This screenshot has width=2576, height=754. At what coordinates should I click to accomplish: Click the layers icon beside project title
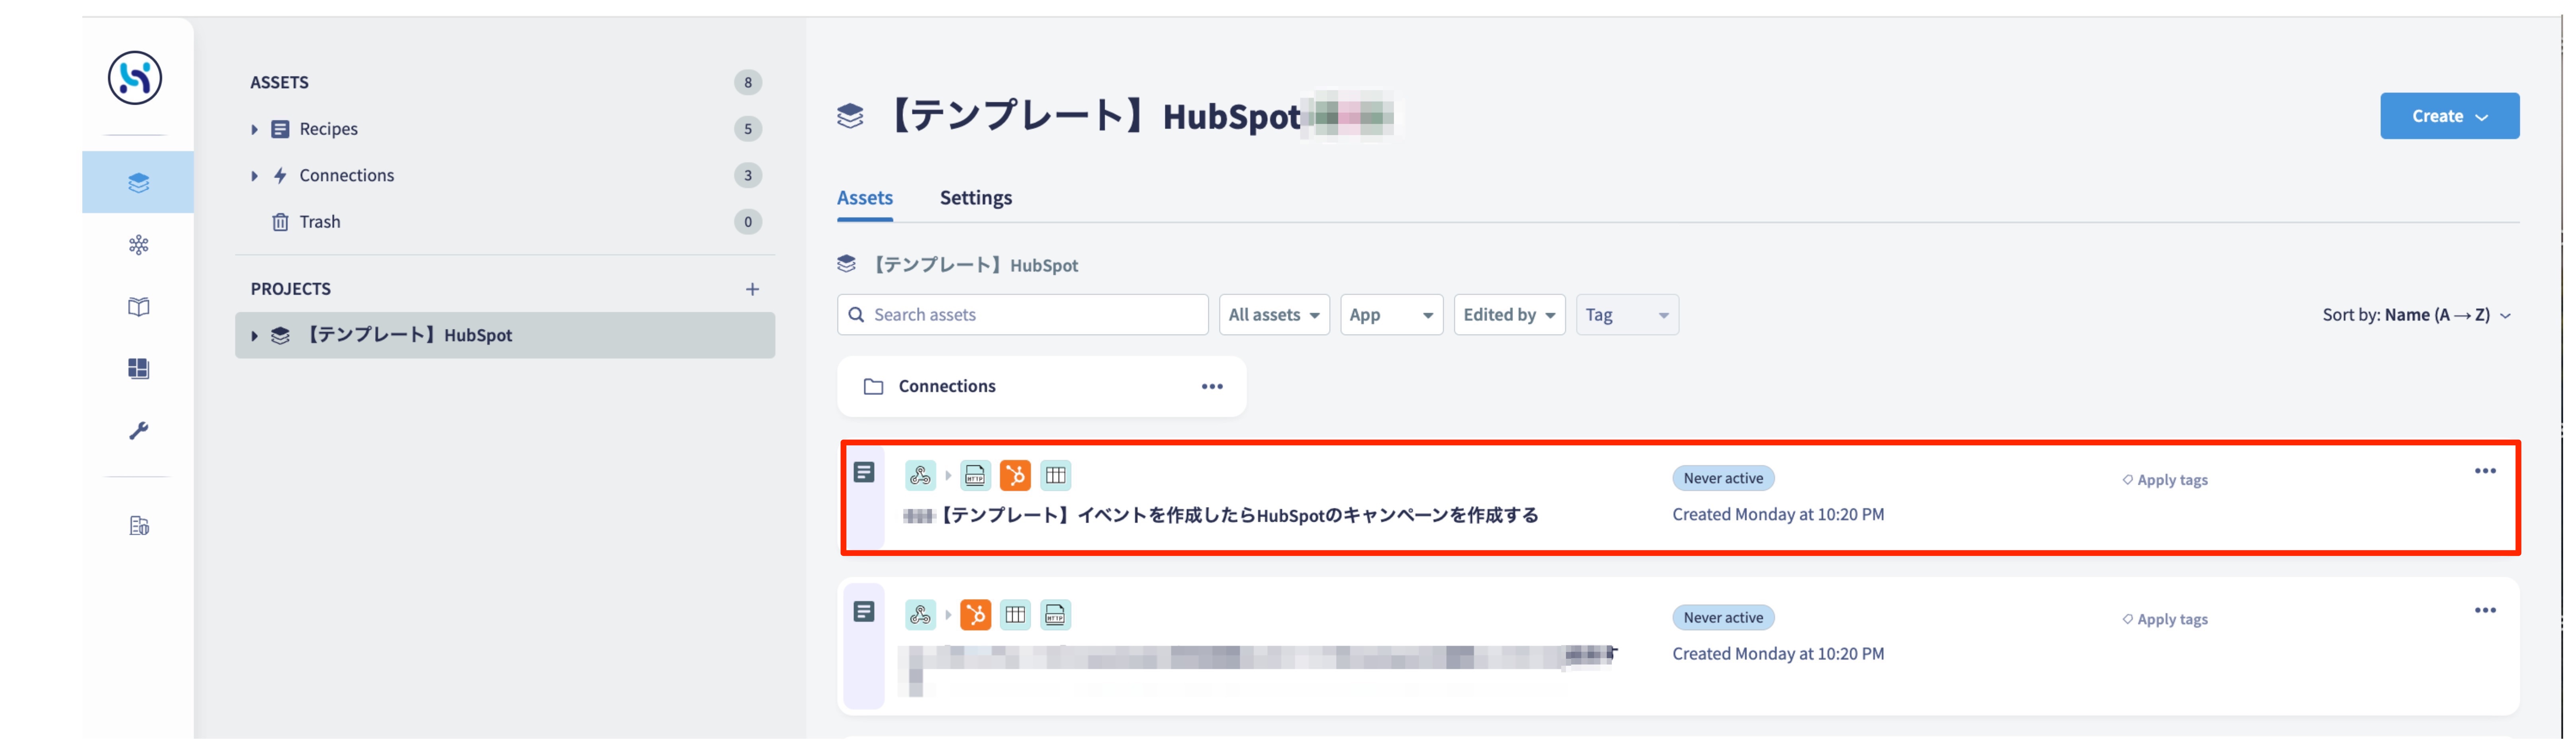(850, 116)
